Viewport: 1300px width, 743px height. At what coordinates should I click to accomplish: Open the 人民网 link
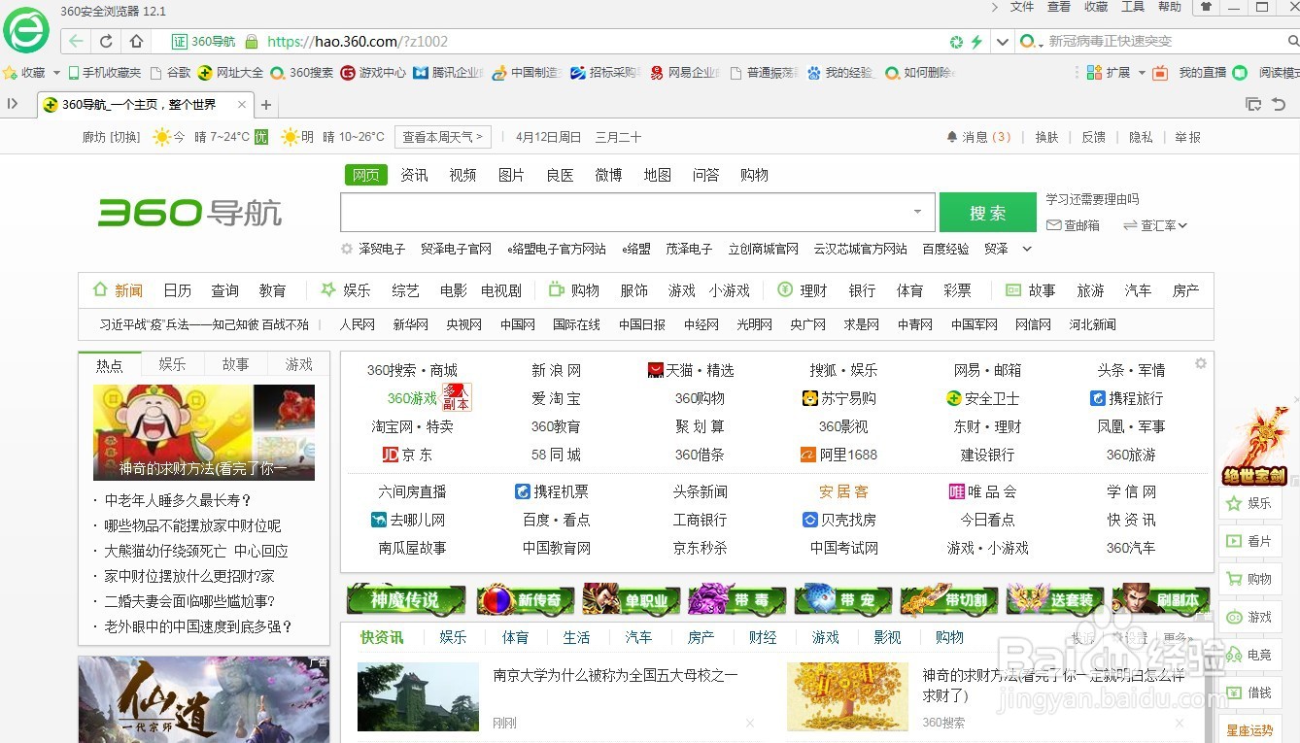(x=358, y=324)
